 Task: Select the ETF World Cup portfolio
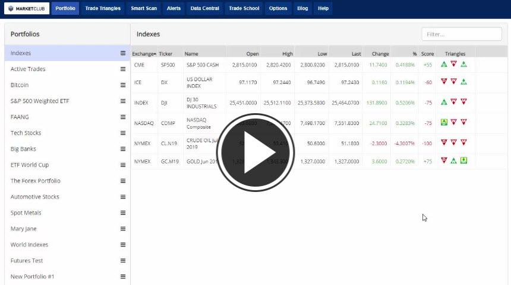click(x=30, y=165)
